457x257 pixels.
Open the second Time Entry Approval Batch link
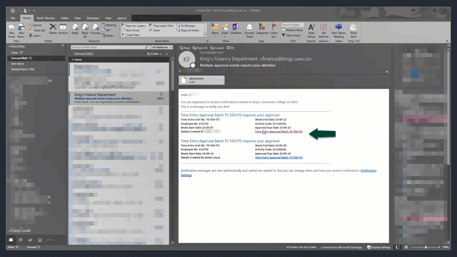click(278, 157)
